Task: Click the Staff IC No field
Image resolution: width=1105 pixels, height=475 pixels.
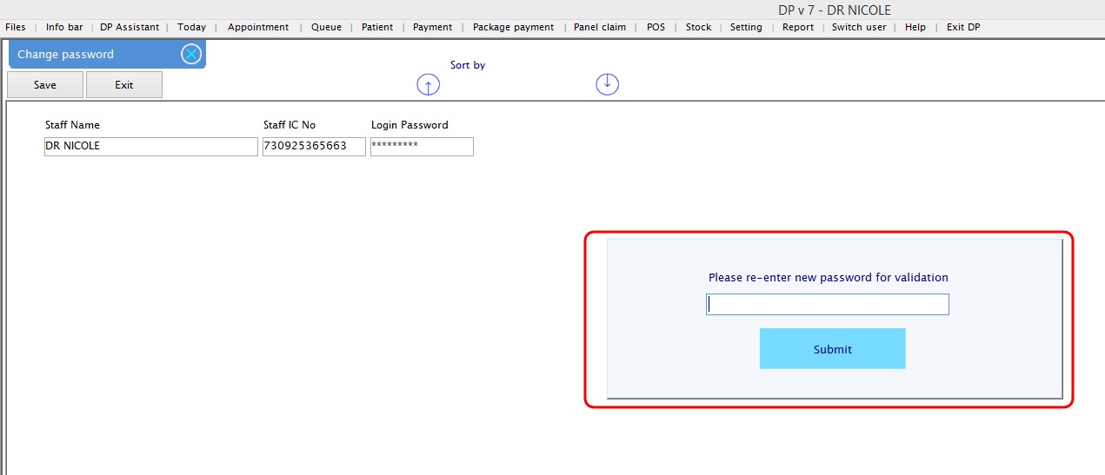Action: [314, 147]
